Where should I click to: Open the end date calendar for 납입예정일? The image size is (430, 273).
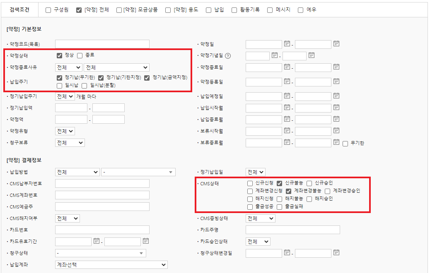(336, 96)
